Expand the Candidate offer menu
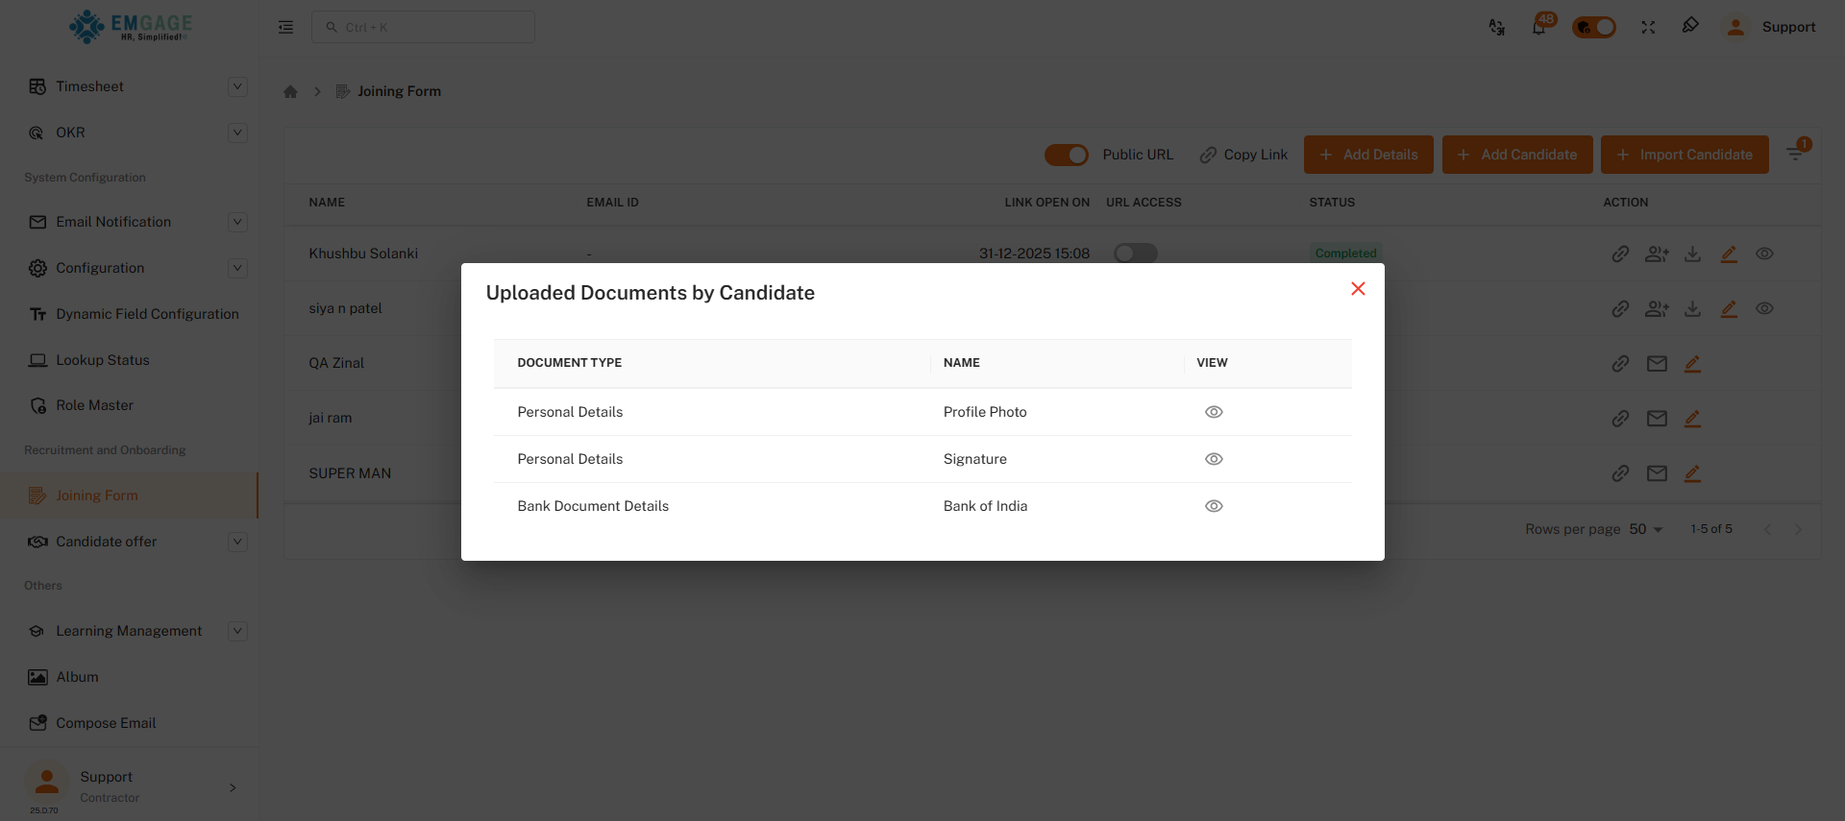The image size is (1845, 821). pyautogui.click(x=237, y=542)
